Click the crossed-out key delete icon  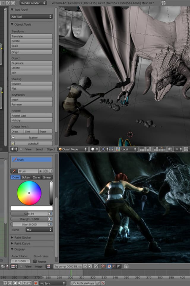[103, 283]
